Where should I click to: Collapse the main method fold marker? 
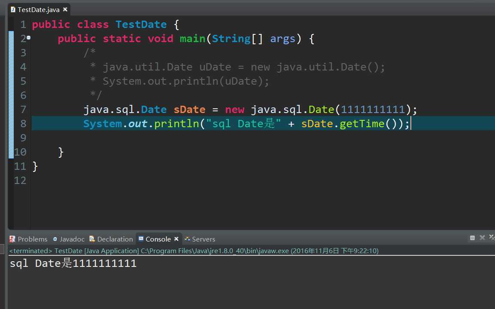[x=29, y=37]
